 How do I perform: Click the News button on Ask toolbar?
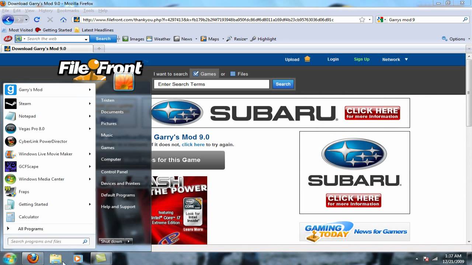pyautogui.click(x=183, y=39)
